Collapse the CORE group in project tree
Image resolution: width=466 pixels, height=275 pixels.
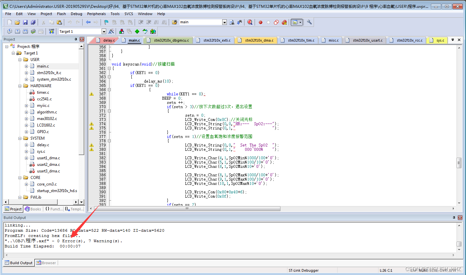coord(20,178)
